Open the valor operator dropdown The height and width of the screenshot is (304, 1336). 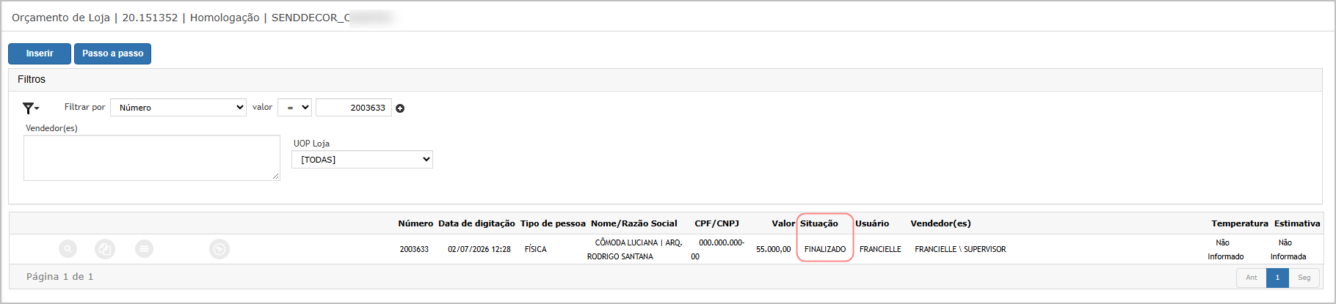(294, 108)
